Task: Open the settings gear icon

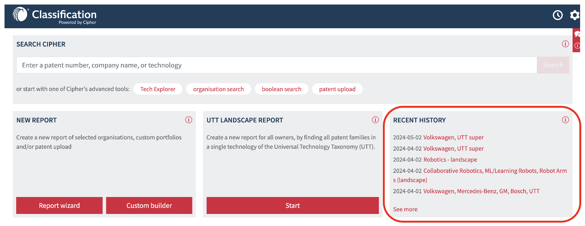Action: [x=574, y=15]
